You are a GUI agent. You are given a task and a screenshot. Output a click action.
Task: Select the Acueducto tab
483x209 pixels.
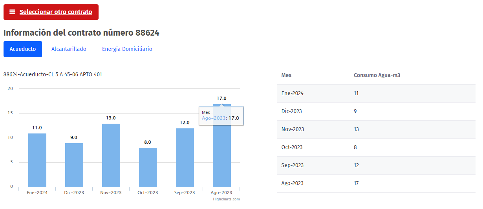[23, 49]
